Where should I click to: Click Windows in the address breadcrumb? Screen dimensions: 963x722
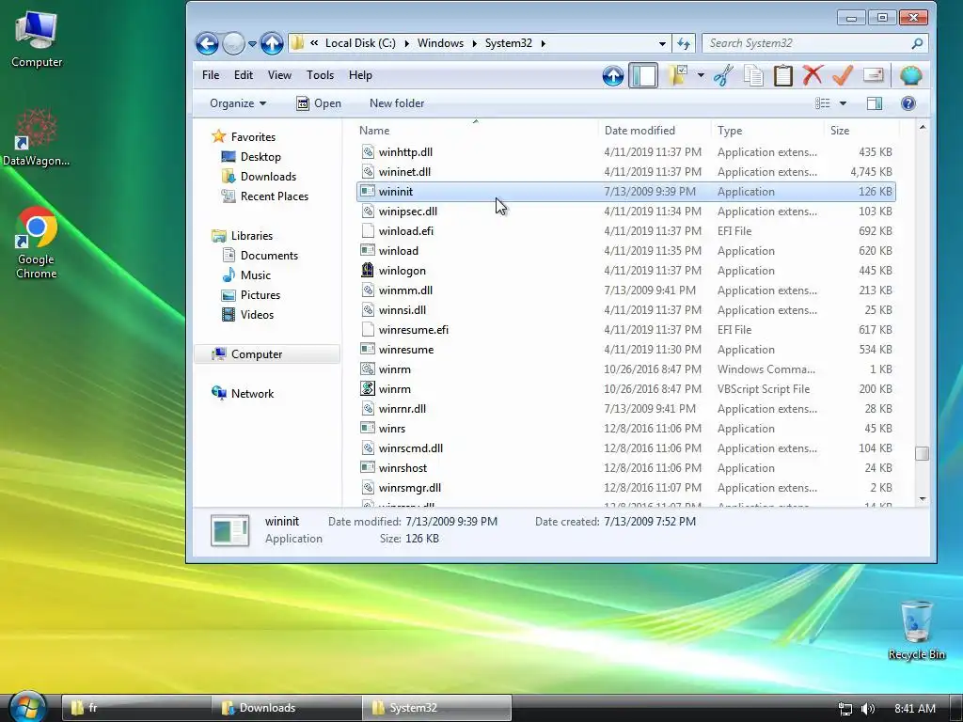tap(440, 43)
